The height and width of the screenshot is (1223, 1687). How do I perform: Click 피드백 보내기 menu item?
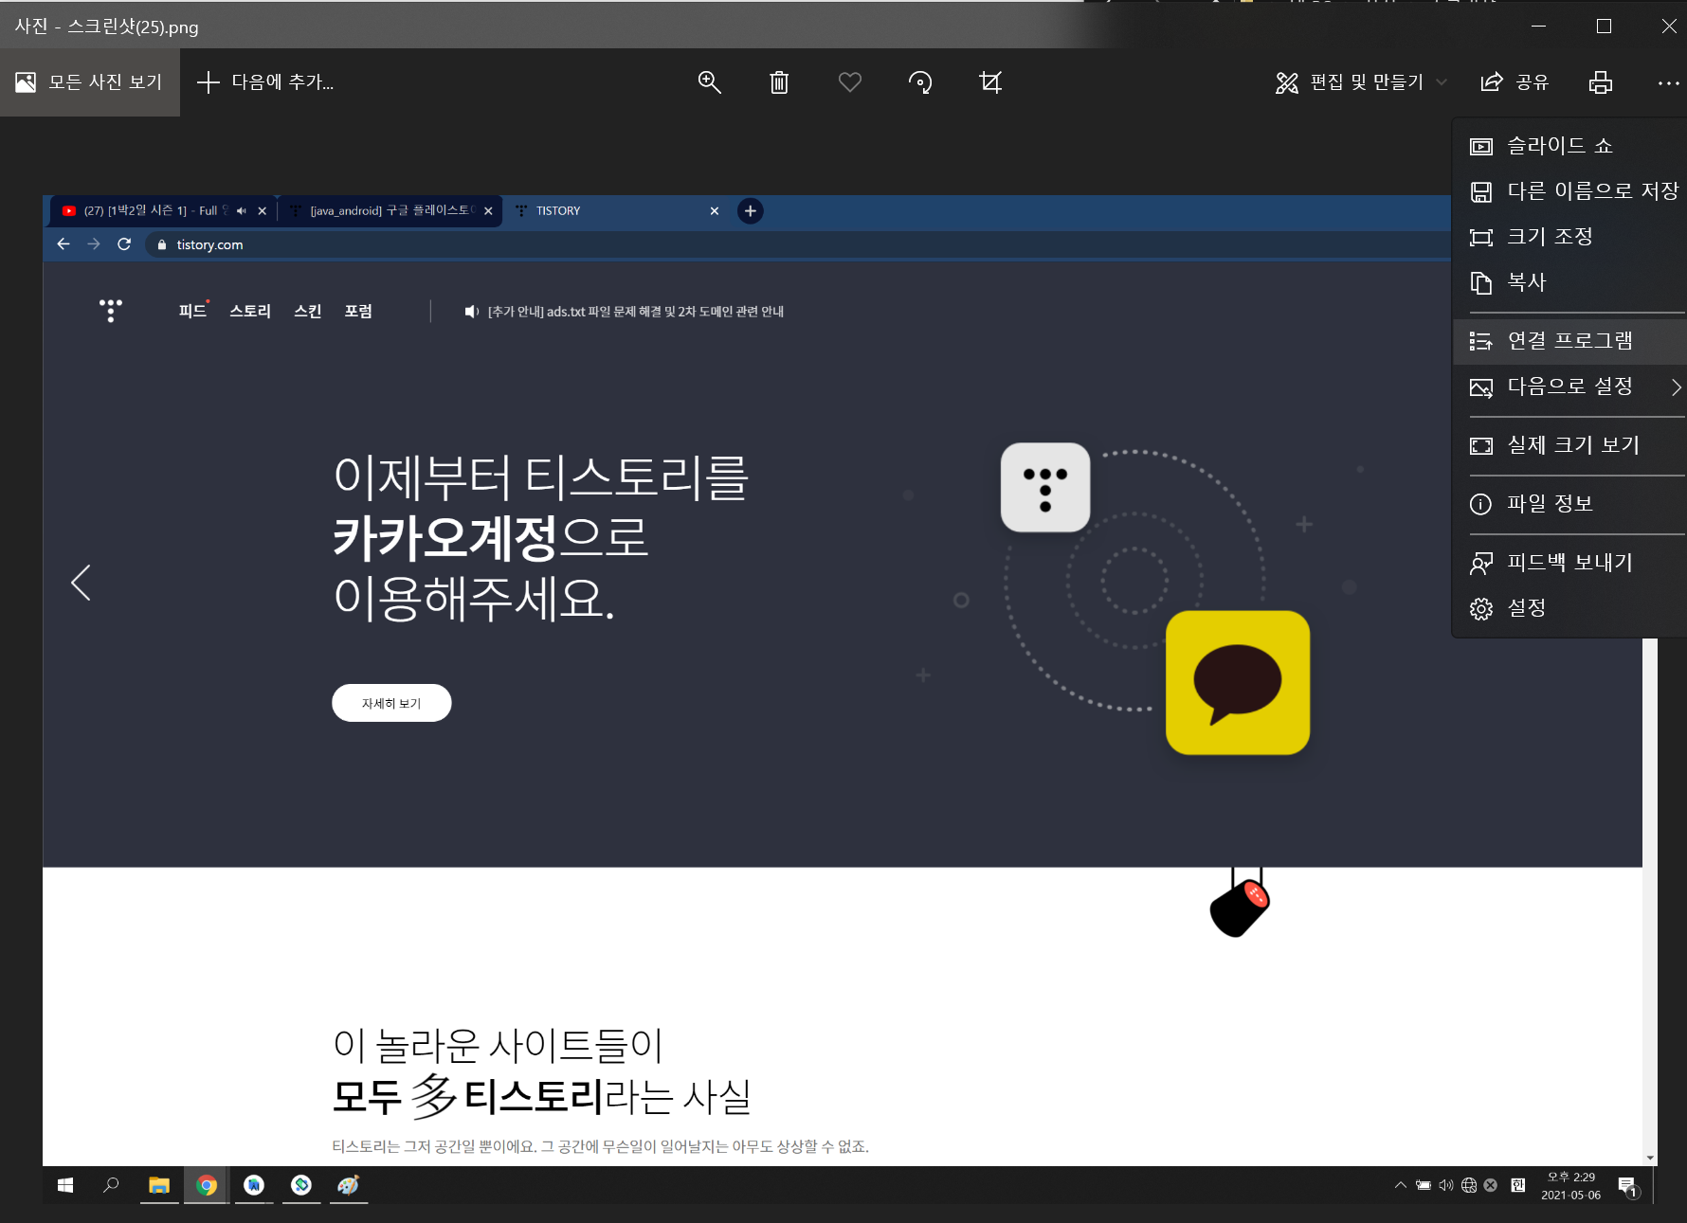1569,563
